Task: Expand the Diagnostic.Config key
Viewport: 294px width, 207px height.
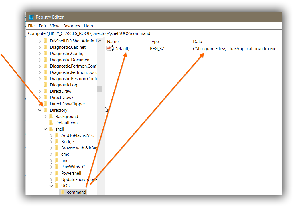Action: tap(40, 54)
